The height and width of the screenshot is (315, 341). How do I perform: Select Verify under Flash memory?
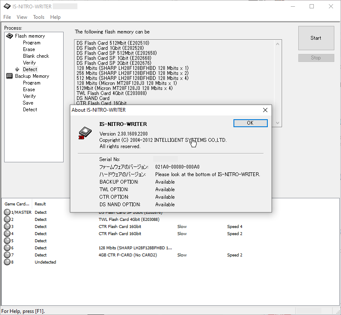pyautogui.click(x=29, y=63)
